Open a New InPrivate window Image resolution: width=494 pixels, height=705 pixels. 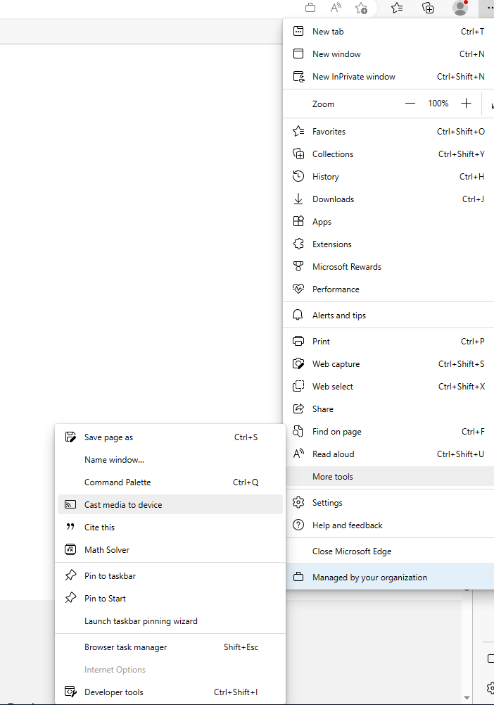click(388, 77)
